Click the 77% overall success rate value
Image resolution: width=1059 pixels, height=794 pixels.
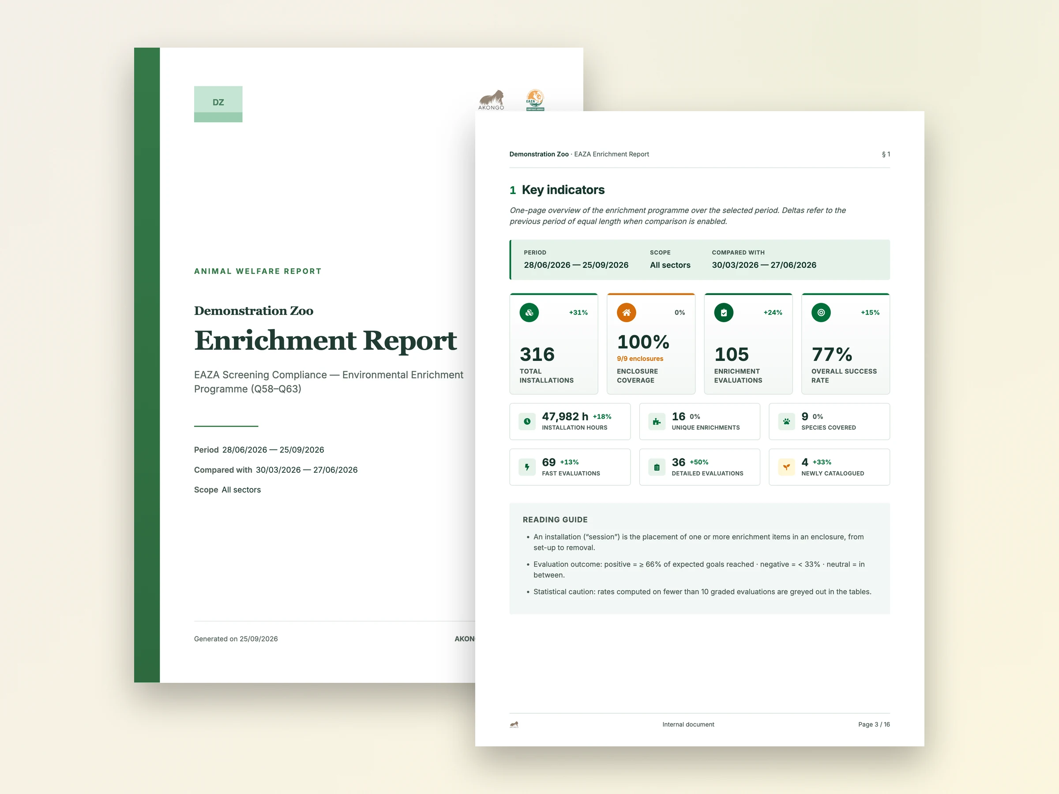(832, 355)
